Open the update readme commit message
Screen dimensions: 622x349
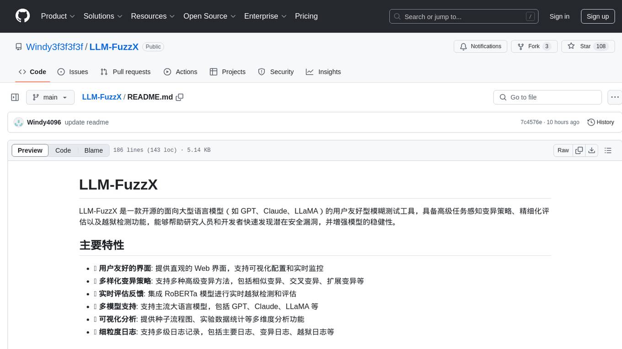[86, 122]
